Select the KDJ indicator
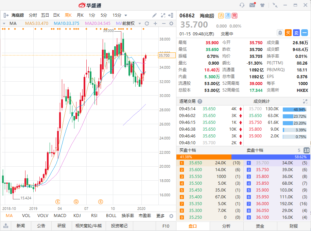Viewport: 311px width, 231px height. click(77, 216)
